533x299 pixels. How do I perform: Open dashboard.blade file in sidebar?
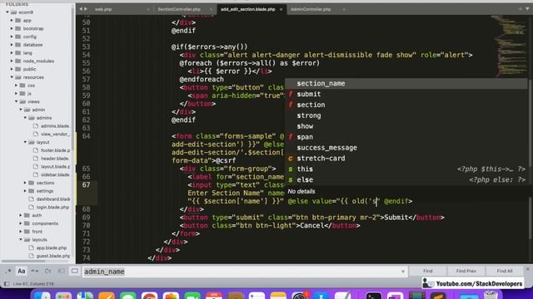click(52, 199)
